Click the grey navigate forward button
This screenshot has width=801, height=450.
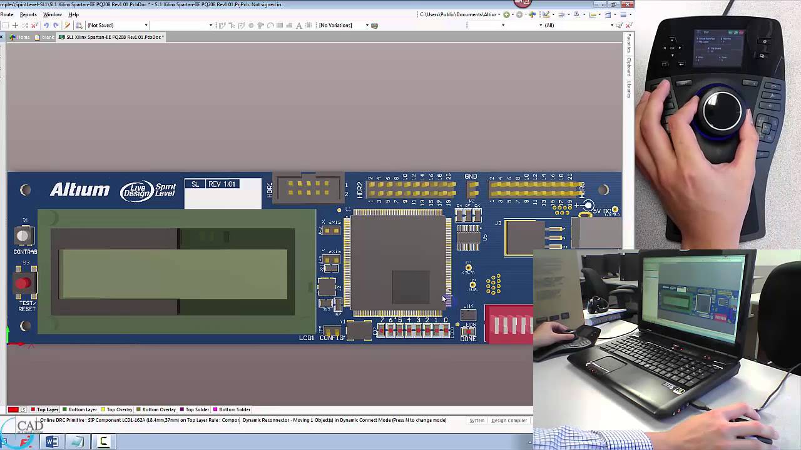[x=519, y=14]
